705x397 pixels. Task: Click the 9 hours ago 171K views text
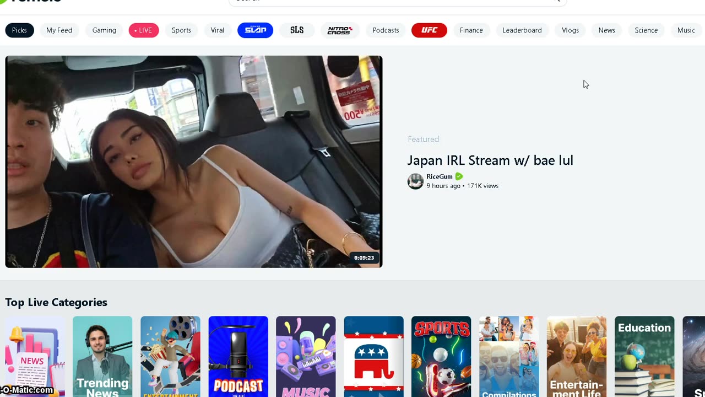coord(462,186)
